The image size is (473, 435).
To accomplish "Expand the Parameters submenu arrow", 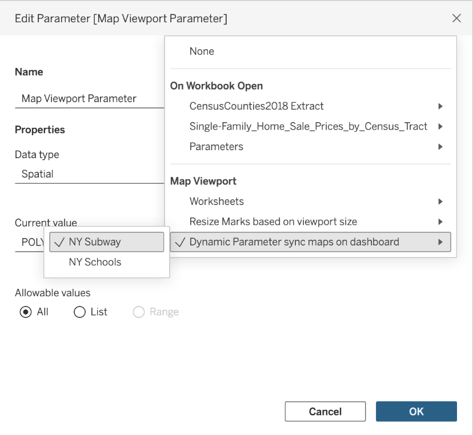I will [440, 147].
